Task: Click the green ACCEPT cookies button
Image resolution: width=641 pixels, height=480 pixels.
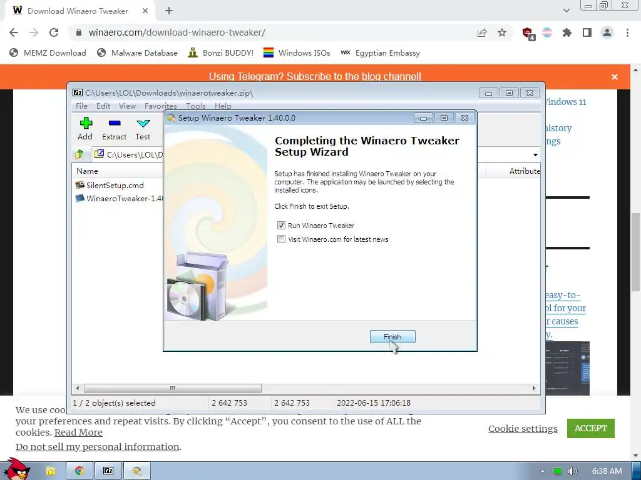Action: click(591, 428)
